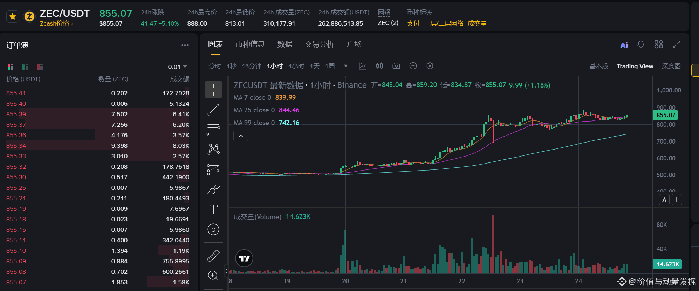Screen dimensions: 699x291
Task: Select the ruler measure tool
Action: click(x=213, y=256)
